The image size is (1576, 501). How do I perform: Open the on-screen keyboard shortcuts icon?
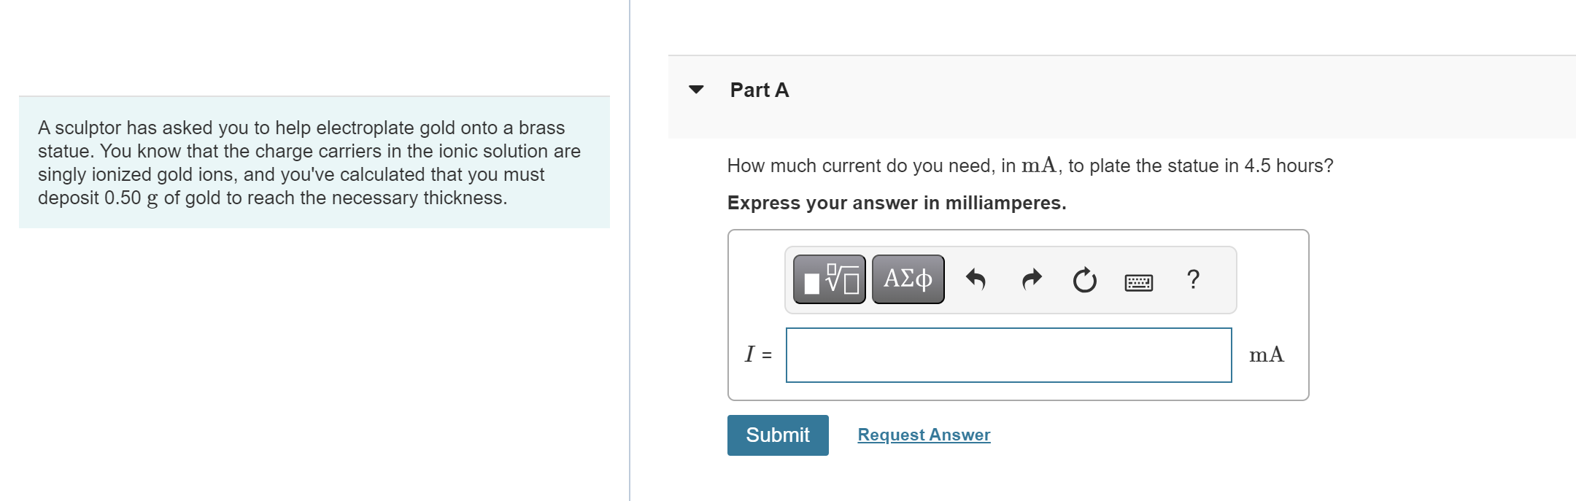tap(1138, 281)
